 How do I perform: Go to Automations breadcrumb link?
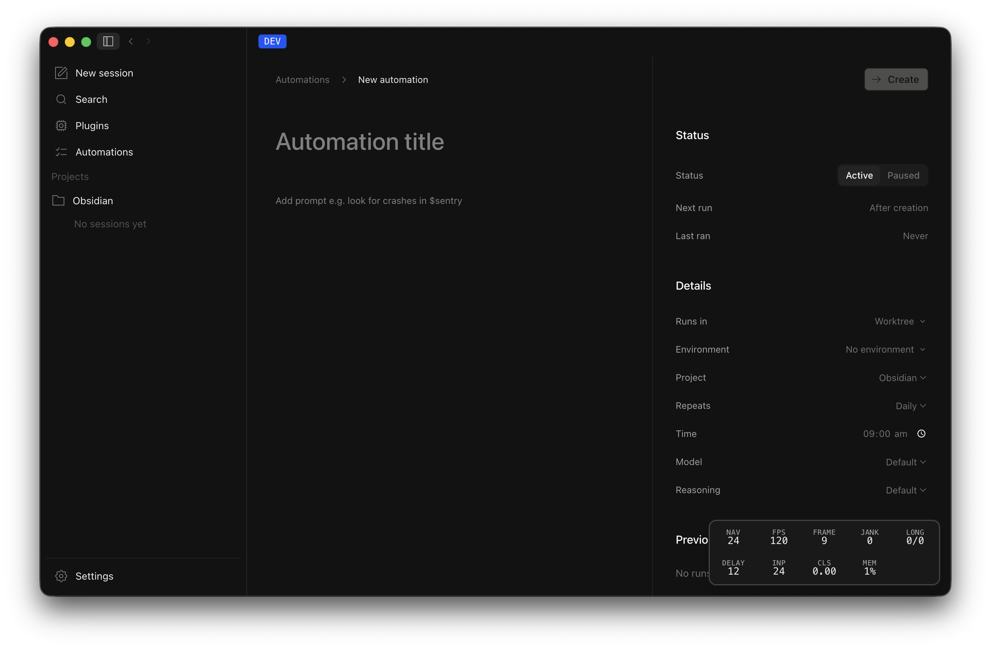tap(302, 79)
